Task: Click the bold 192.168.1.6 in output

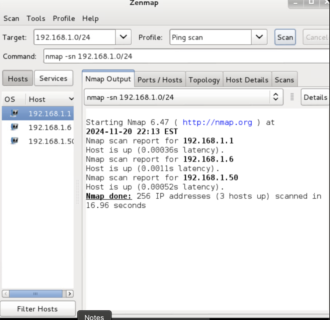Action: 208,159
